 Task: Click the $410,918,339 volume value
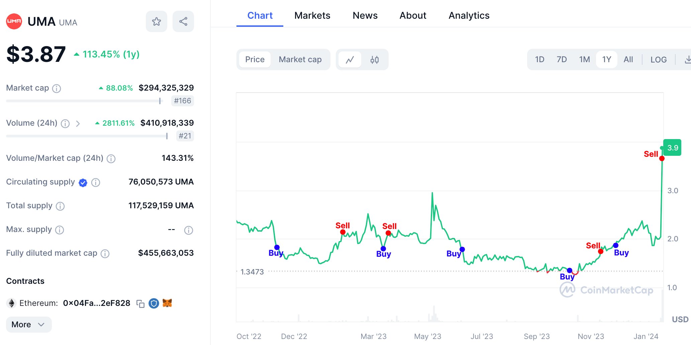coord(167,123)
